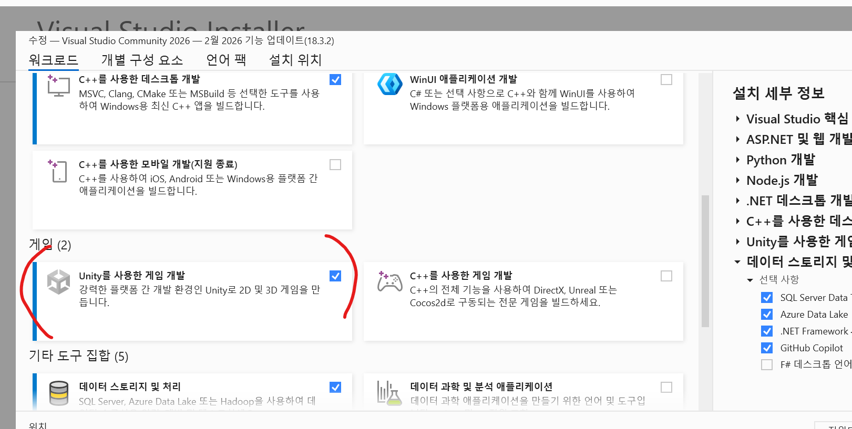
Task: Click the C++ game development gamepad icon
Action: tap(389, 281)
